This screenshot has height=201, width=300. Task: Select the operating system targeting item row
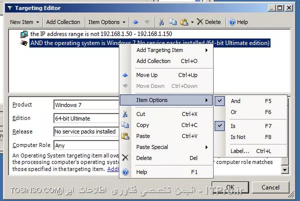(x=150, y=43)
